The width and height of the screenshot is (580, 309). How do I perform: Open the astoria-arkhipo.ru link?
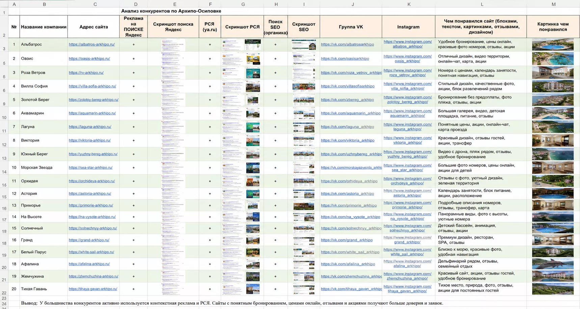coord(90,193)
